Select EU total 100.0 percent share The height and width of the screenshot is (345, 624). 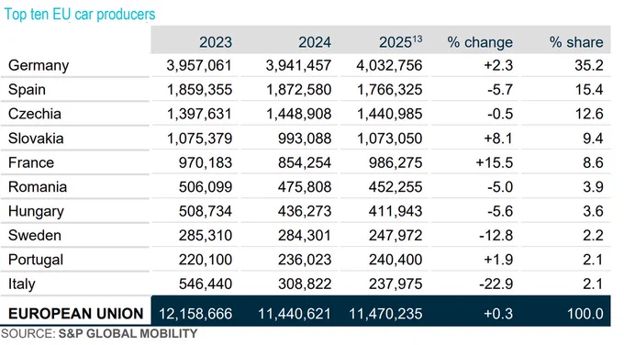click(585, 314)
